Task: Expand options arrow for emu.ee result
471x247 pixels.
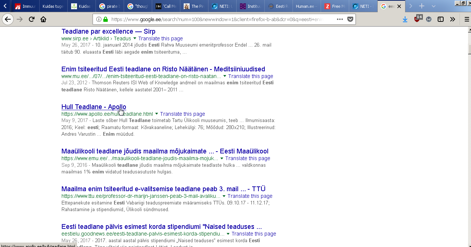Action: click(222, 158)
